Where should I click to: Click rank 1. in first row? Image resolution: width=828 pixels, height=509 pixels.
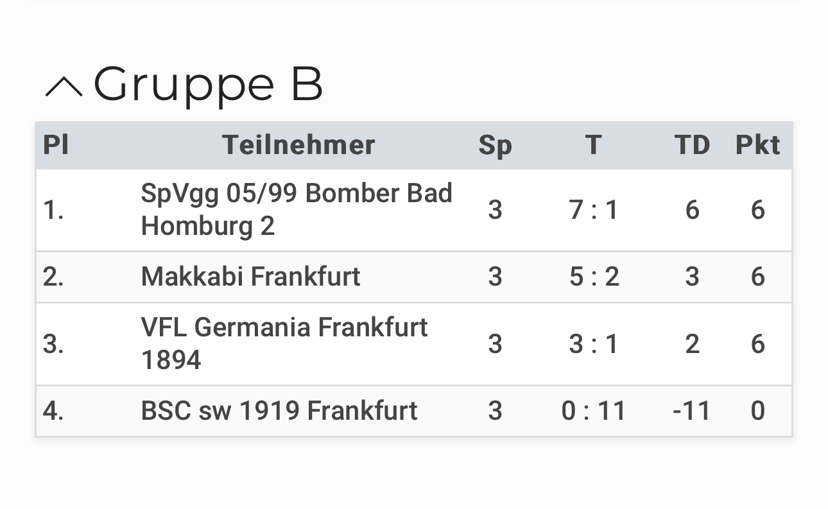tap(53, 210)
